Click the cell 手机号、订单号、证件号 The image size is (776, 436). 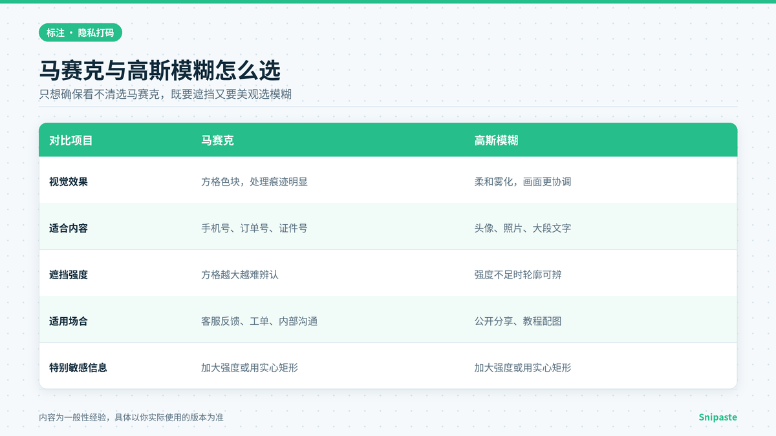(x=254, y=228)
